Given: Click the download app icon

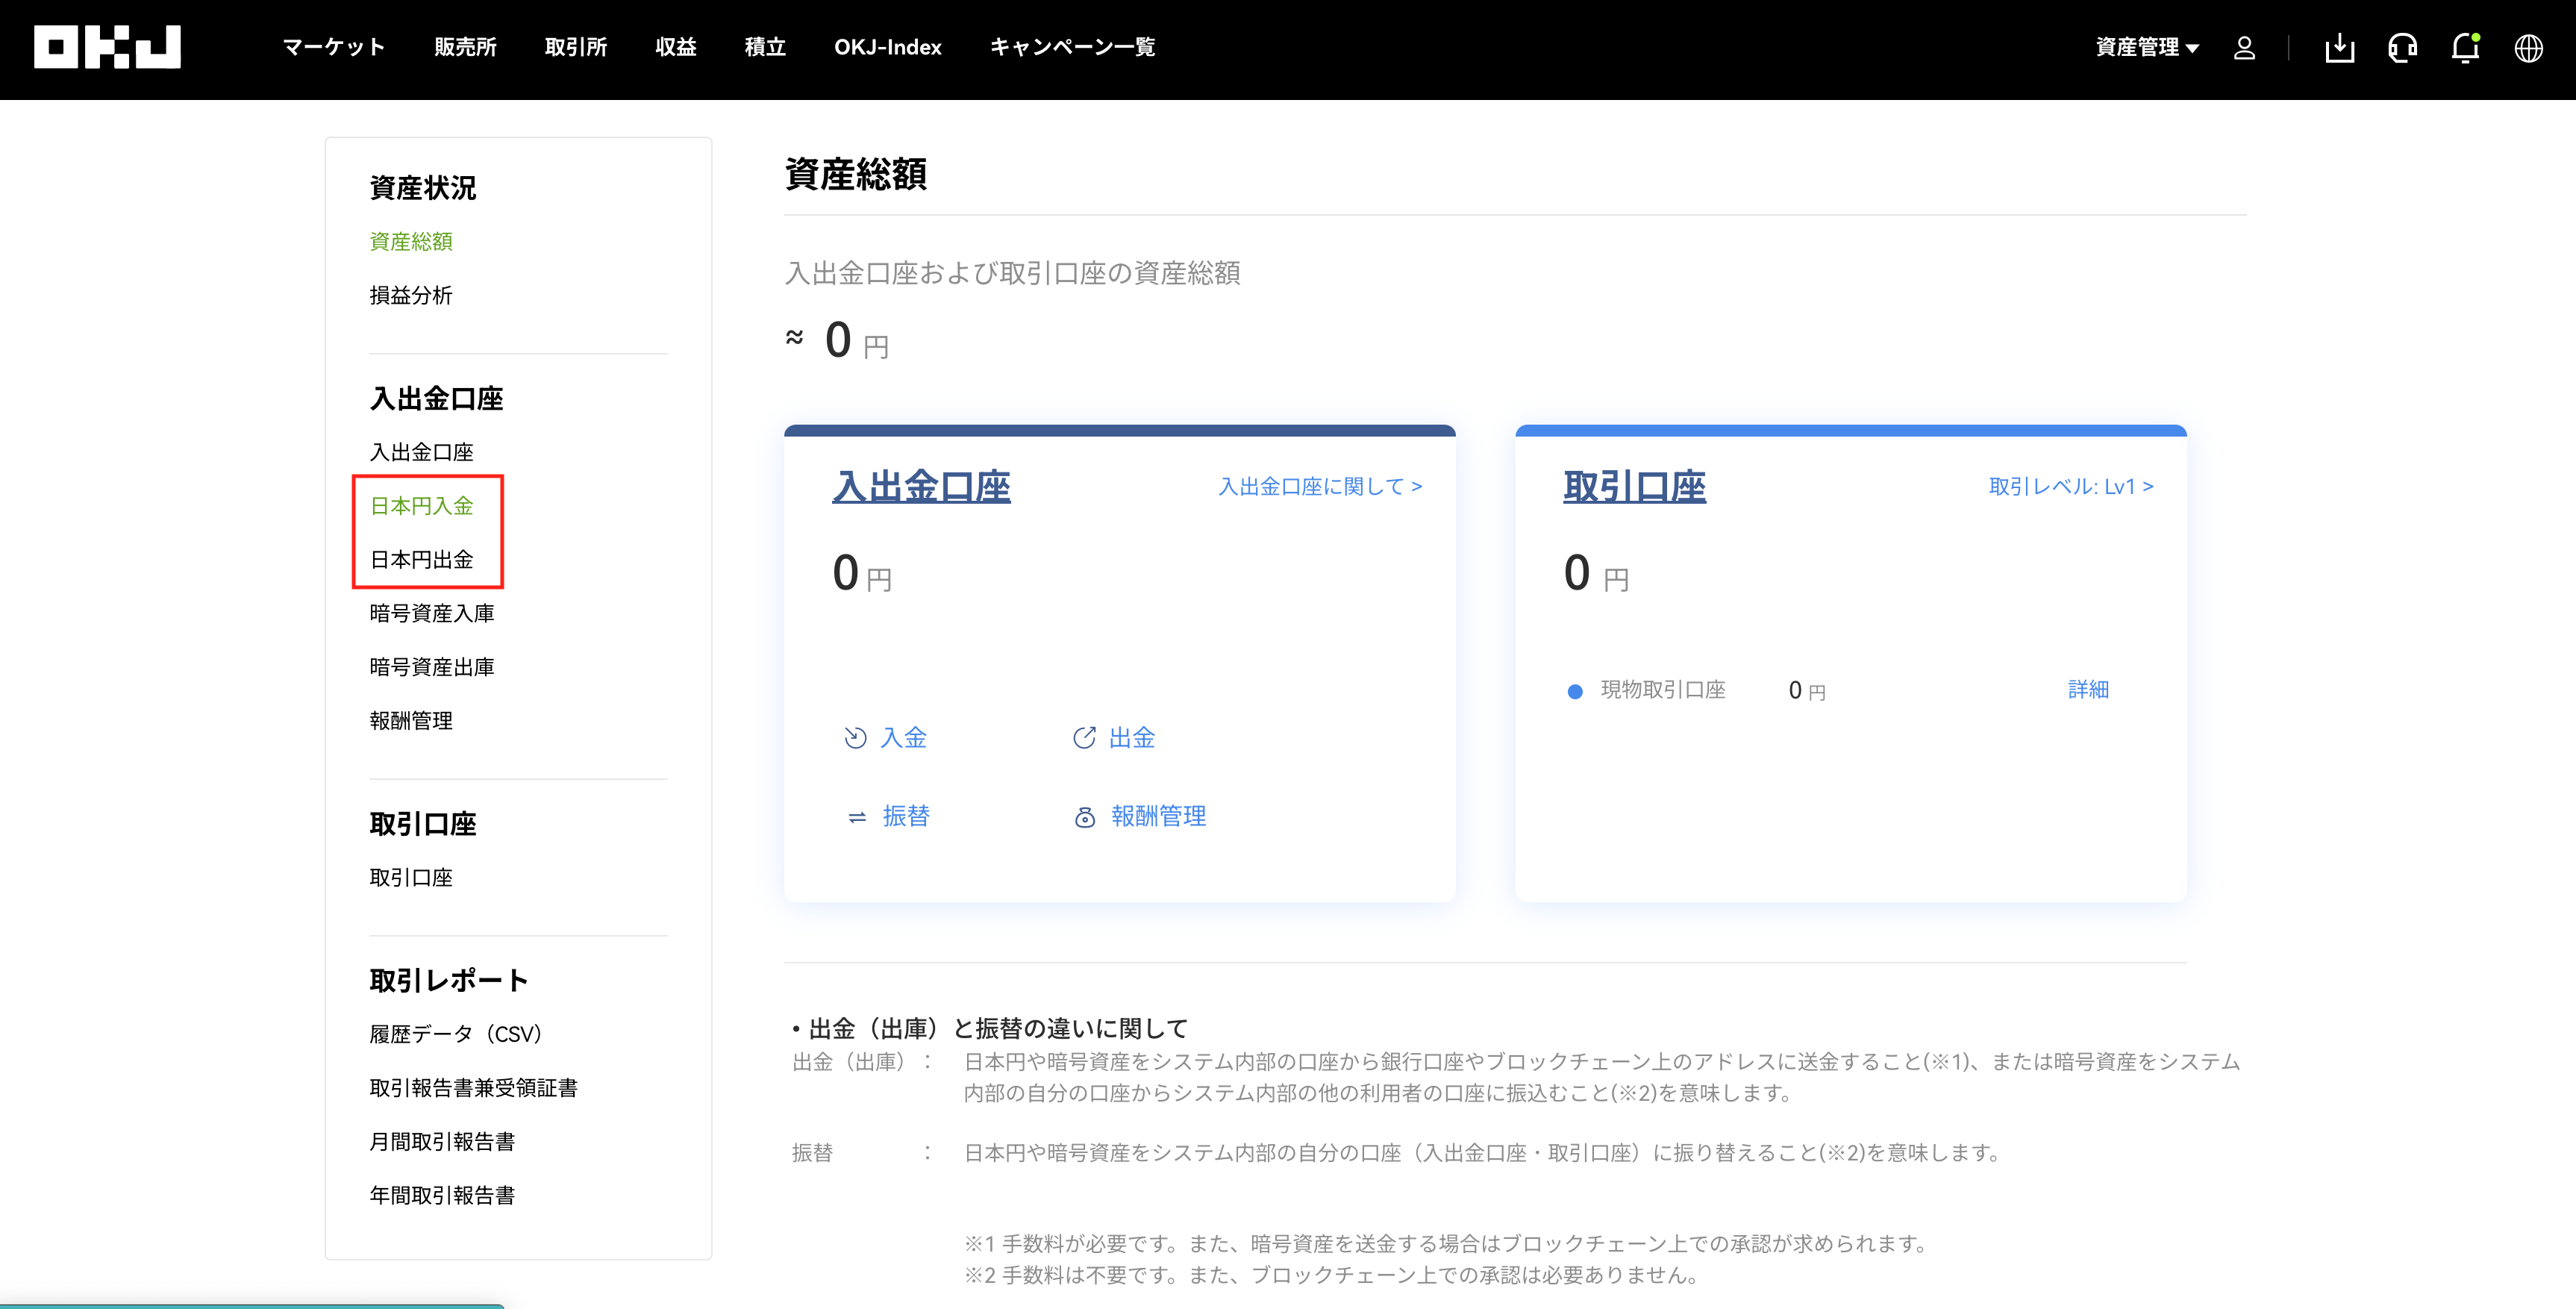Looking at the screenshot, I should point(2339,48).
